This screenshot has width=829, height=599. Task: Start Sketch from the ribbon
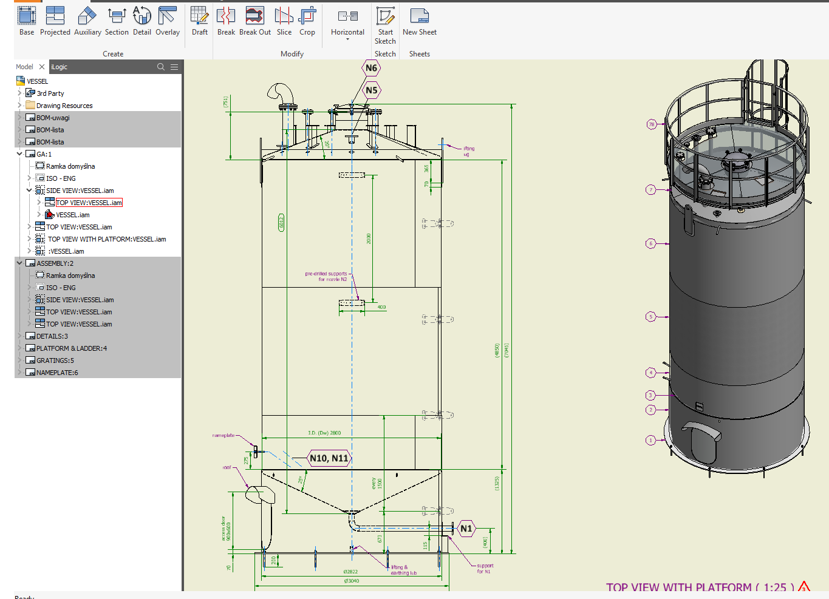[385, 25]
